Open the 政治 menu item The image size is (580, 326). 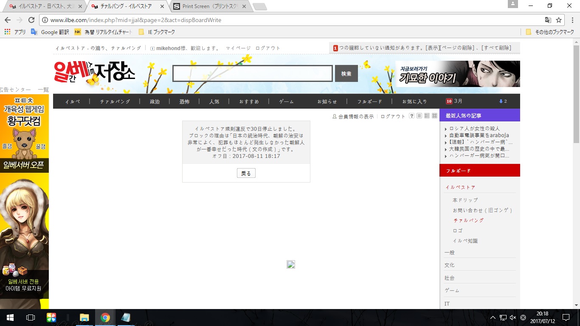pyautogui.click(x=155, y=101)
